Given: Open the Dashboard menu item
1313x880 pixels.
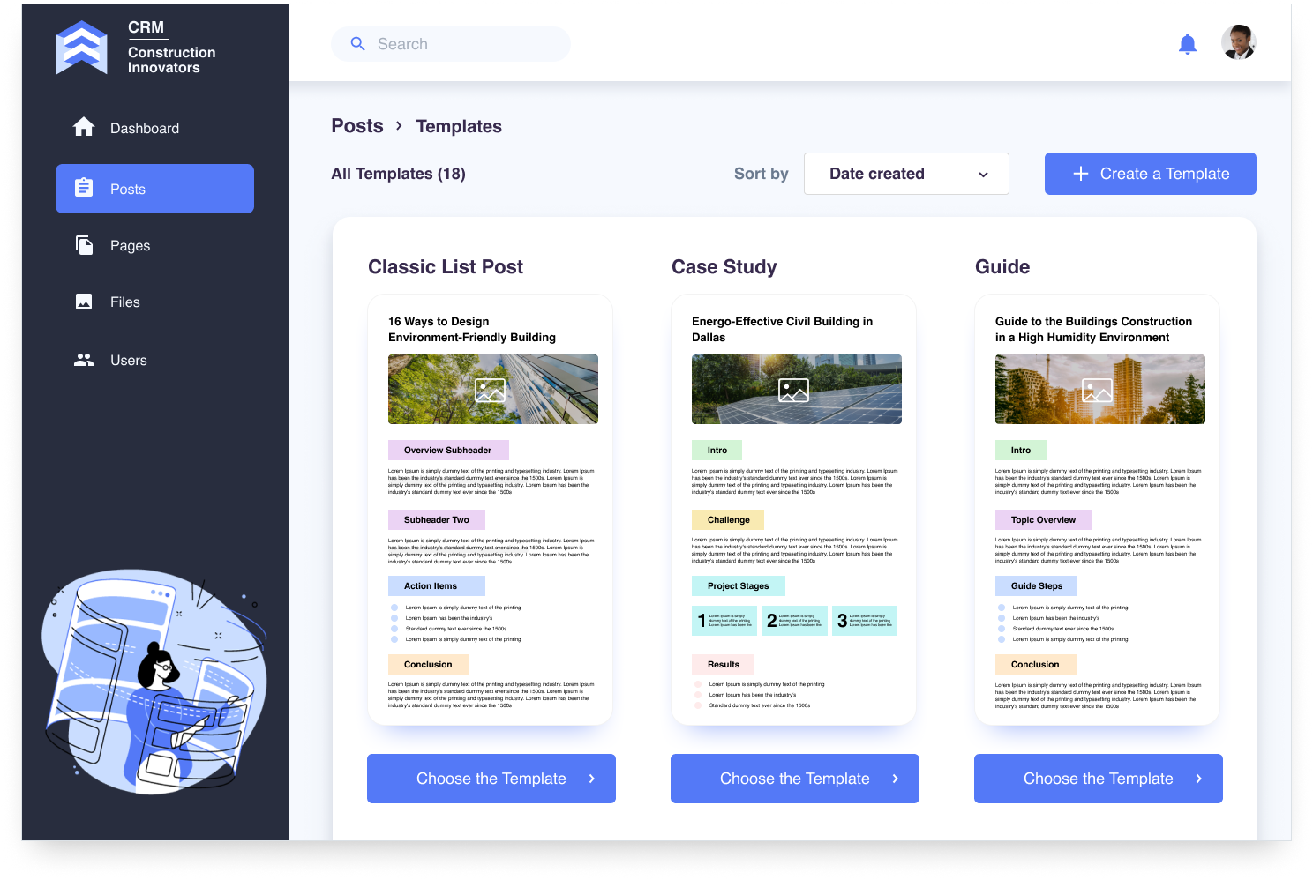Looking at the screenshot, I should [145, 129].
